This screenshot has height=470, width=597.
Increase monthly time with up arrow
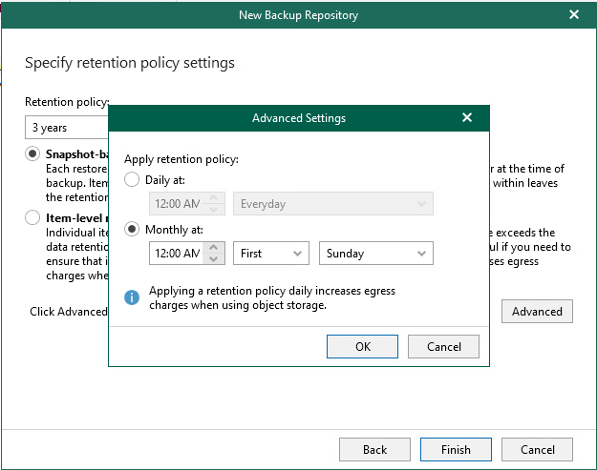pyautogui.click(x=214, y=247)
